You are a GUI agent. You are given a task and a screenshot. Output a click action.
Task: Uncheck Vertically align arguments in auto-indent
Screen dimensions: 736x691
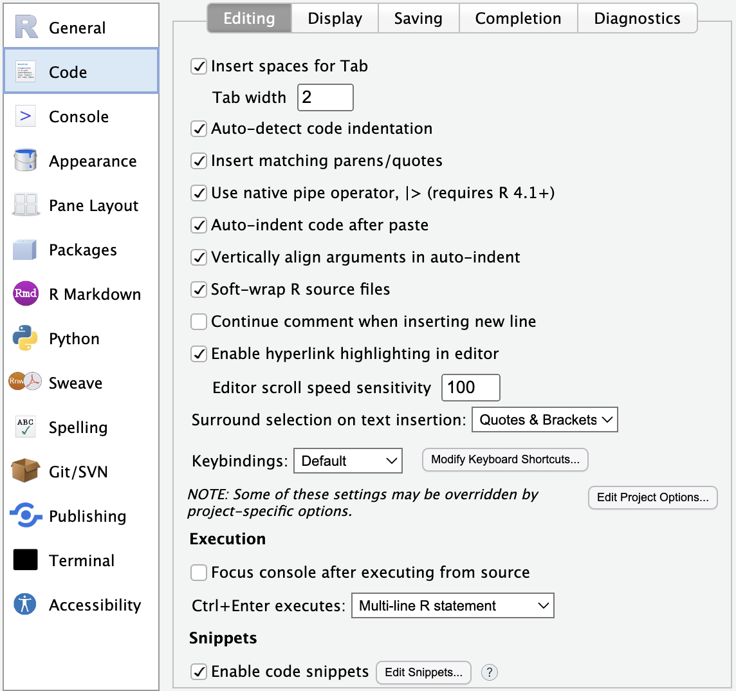[x=199, y=257]
